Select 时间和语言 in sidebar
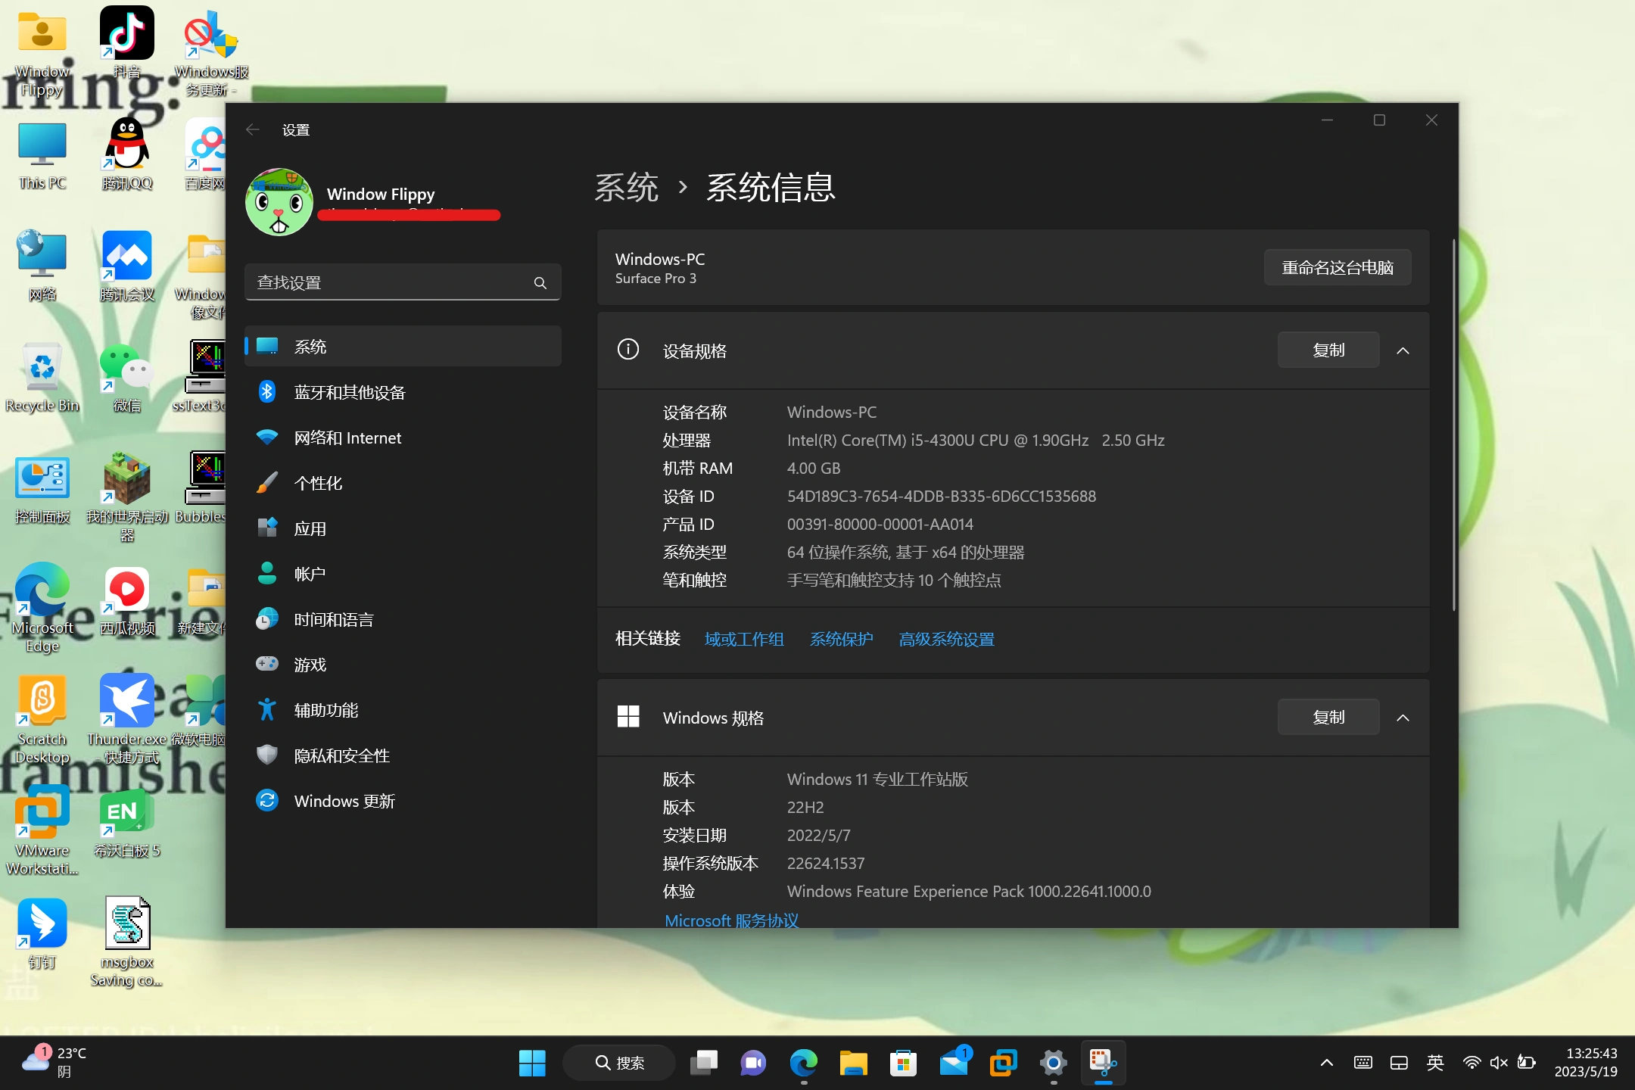Viewport: 1635px width, 1090px height. (x=333, y=619)
